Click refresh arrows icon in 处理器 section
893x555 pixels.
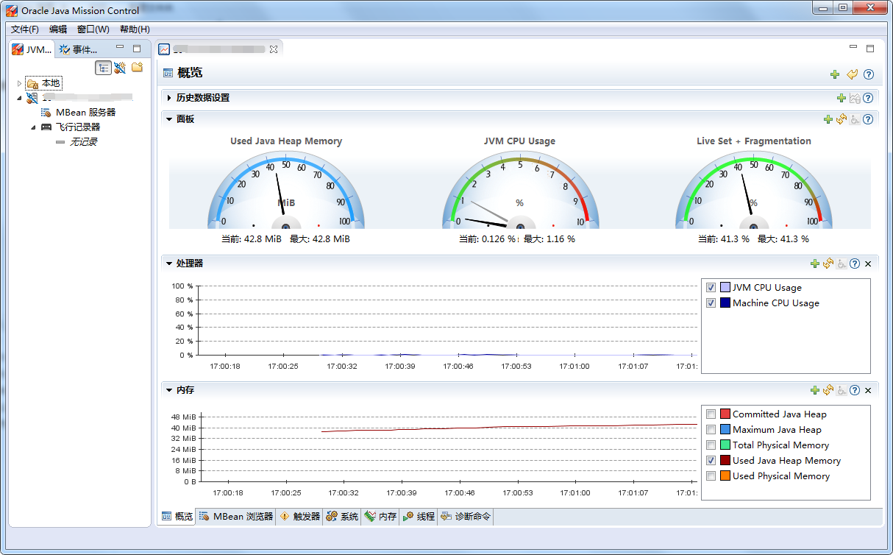point(828,264)
